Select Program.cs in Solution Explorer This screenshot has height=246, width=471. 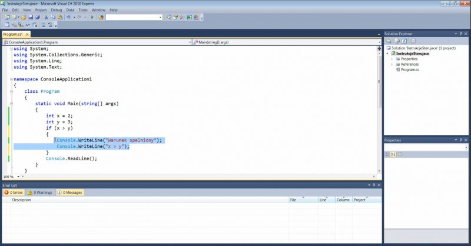410,70
